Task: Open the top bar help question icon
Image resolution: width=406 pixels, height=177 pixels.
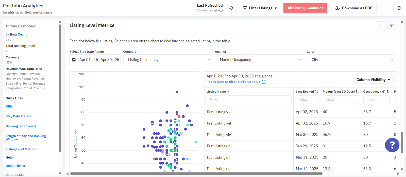Action: coord(399,8)
